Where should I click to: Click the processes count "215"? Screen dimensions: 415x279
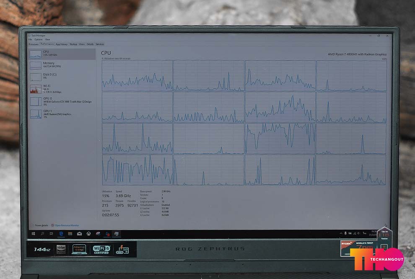[105, 205]
